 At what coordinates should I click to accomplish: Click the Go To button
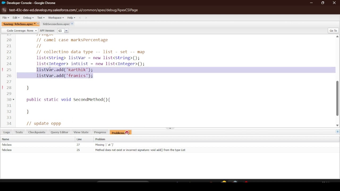tap(333, 31)
